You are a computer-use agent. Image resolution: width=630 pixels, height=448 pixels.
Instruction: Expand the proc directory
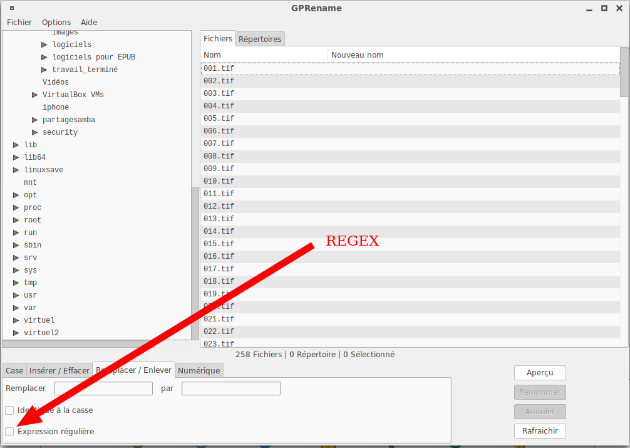pyautogui.click(x=16, y=207)
